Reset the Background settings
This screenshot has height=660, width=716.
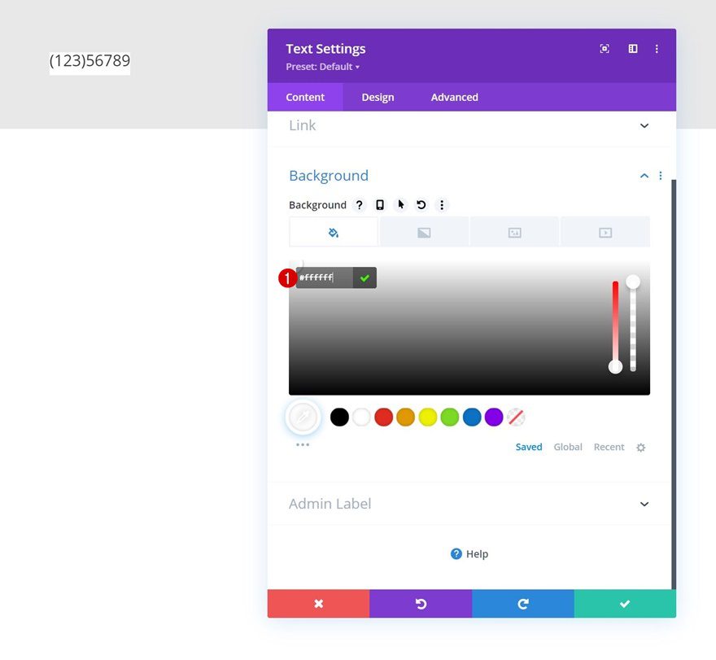coord(421,205)
